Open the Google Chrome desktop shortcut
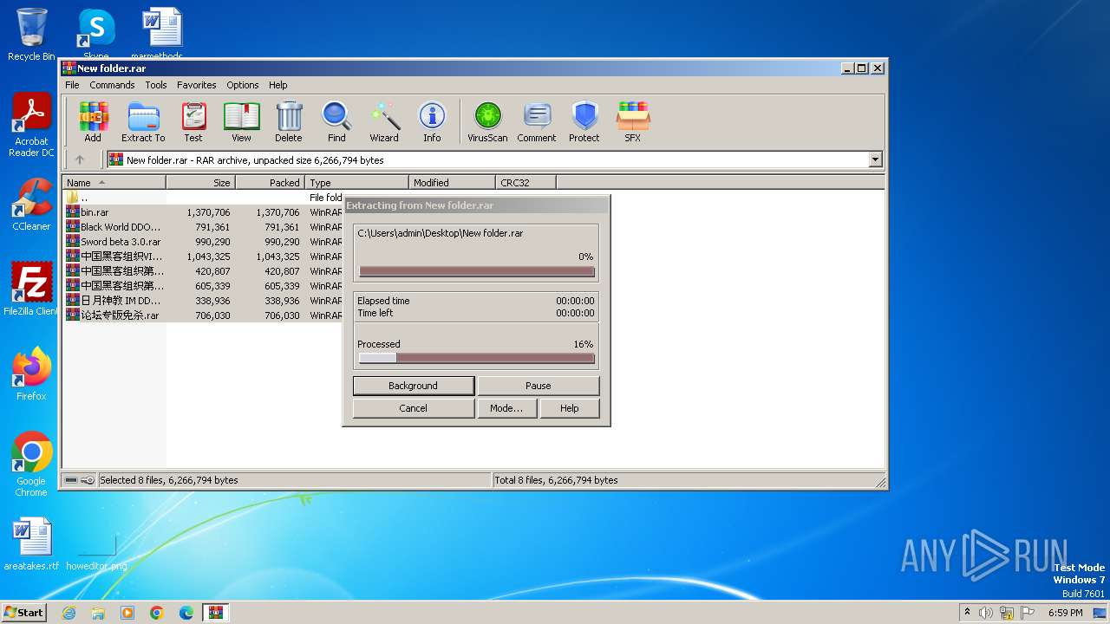Screen dimensions: 1110x624 pos(31,465)
